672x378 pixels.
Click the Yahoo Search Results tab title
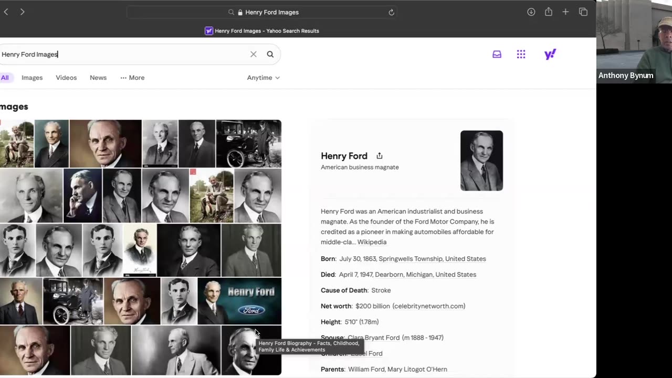pyautogui.click(x=267, y=31)
